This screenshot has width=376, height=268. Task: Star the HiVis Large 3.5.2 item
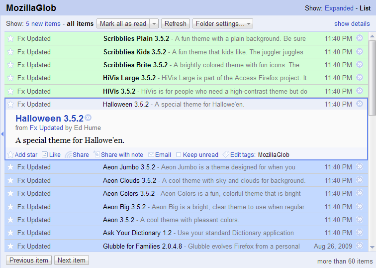pyautogui.click(x=10, y=78)
